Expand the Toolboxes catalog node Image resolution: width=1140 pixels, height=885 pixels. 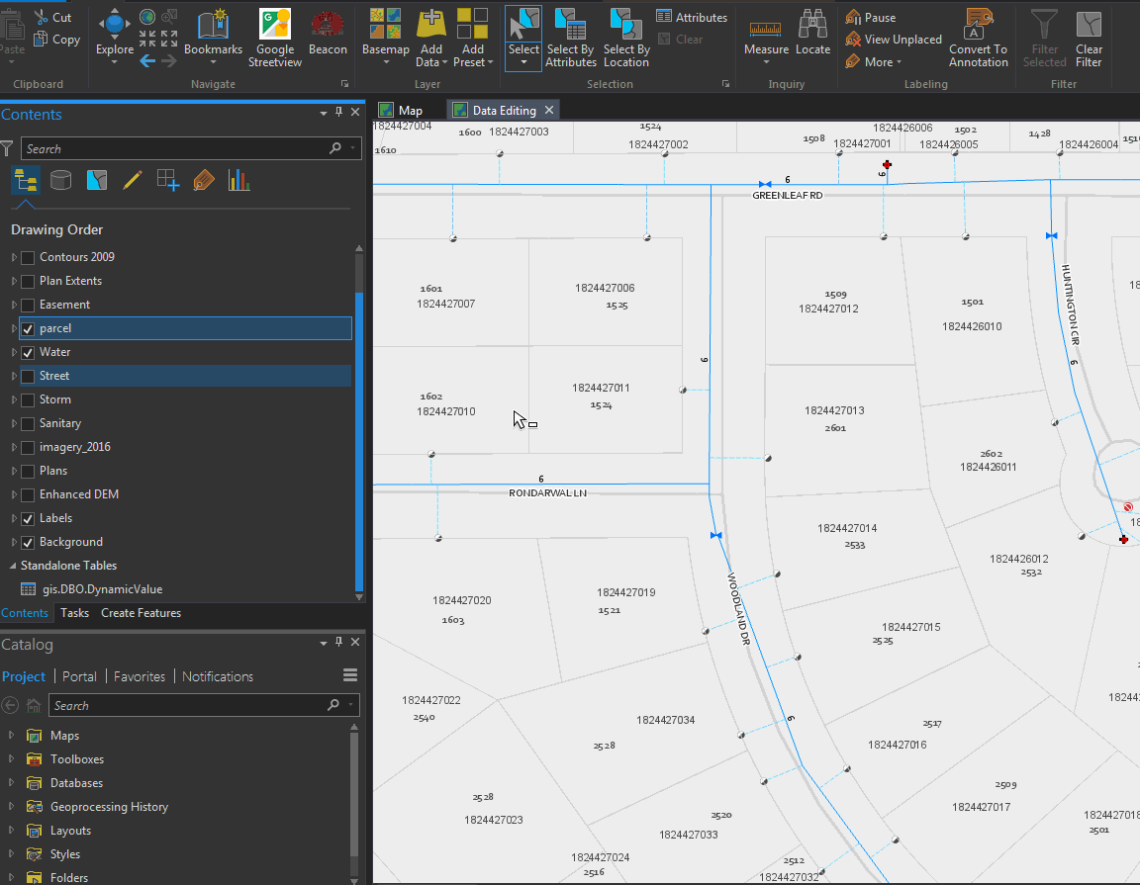point(12,759)
